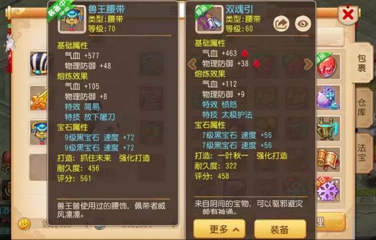Click the golden cauldron item
The height and width of the screenshot is (240, 376).
tap(328, 129)
